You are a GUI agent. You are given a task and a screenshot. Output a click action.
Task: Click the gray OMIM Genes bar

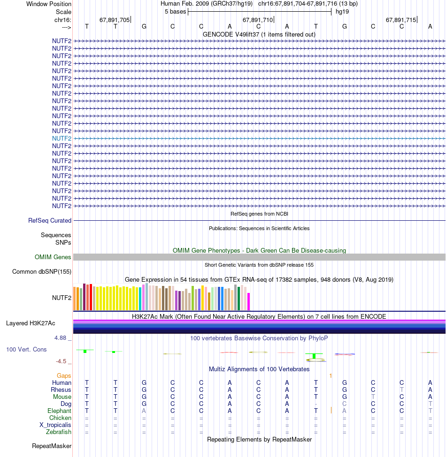[x=259, y=257]
